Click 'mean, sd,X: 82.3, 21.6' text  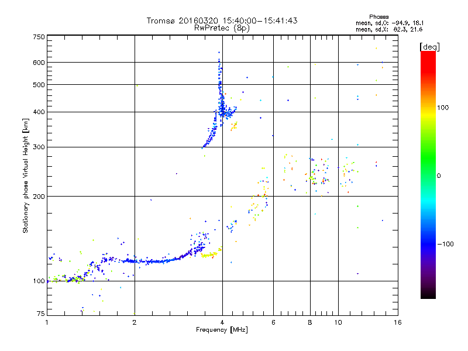(389, 30)
